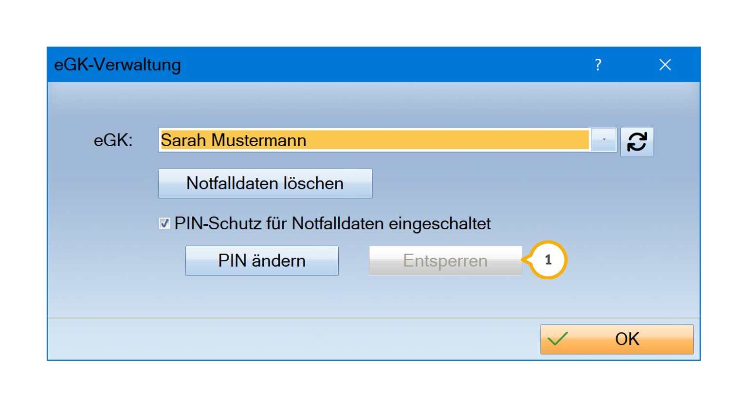
Task: Confirm the dialog with OK
Action: (617, 339)
